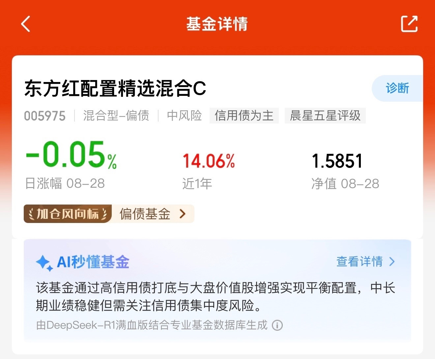Tap the AI秒懂基金 heading

(93, 262)
